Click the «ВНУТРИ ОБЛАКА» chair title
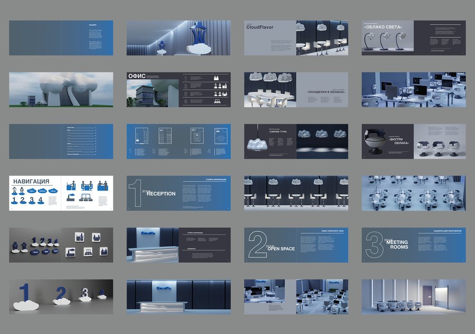 pyautogui.click(x=398, y=141)
